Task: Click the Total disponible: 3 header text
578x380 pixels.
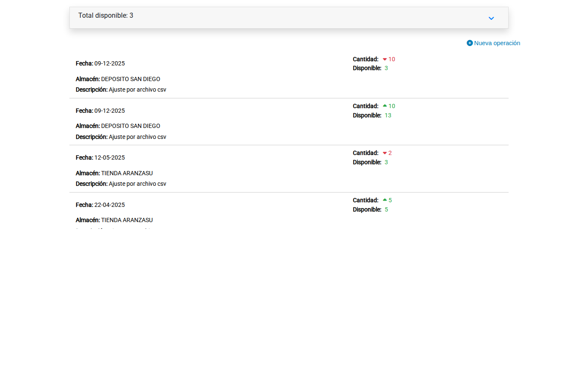Action: click(106, 16)
